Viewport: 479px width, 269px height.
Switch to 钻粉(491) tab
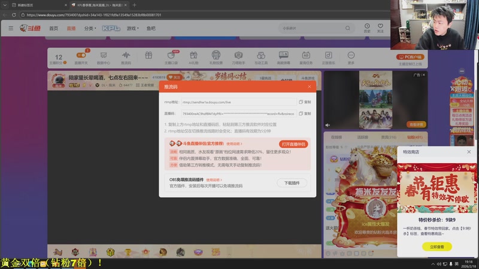(415, 137)
